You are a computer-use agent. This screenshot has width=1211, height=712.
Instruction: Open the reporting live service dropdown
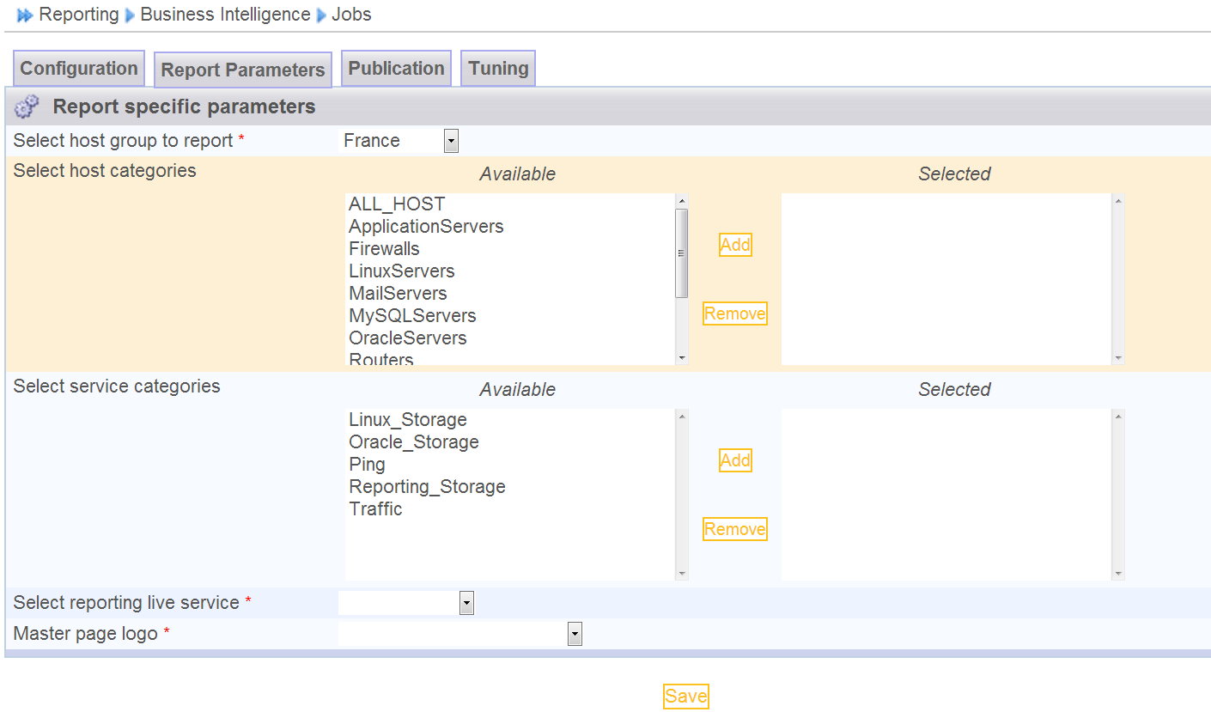(x=406, y=603)
